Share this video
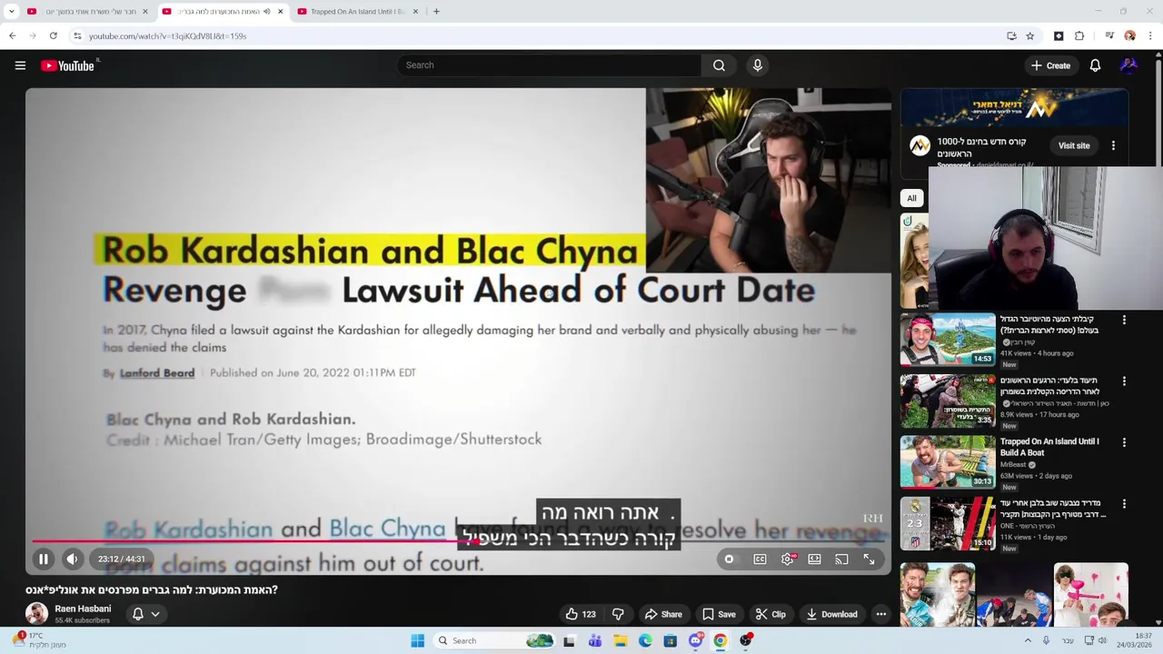The image size is (1163, 654). pos(662,614)
